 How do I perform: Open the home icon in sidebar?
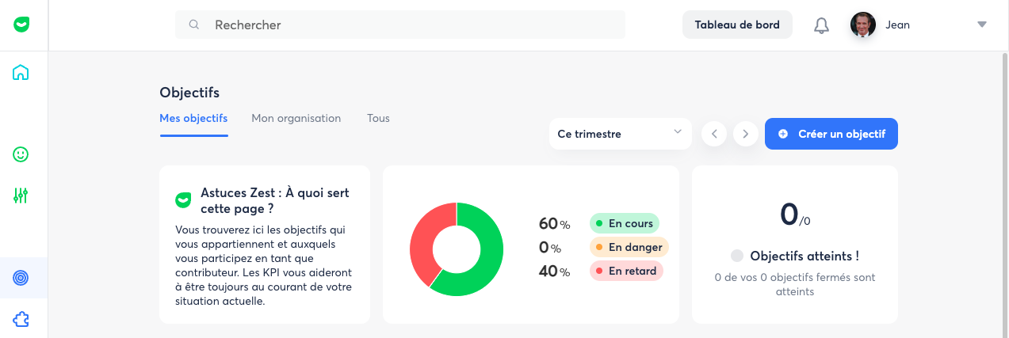tap(21, 73)
